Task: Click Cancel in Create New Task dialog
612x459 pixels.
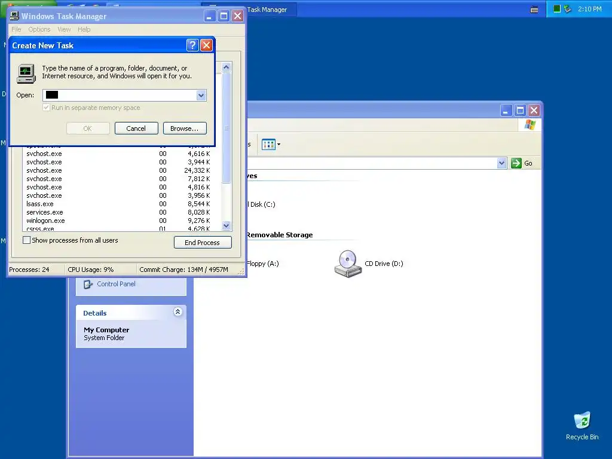Action: (x=136, y=128)
